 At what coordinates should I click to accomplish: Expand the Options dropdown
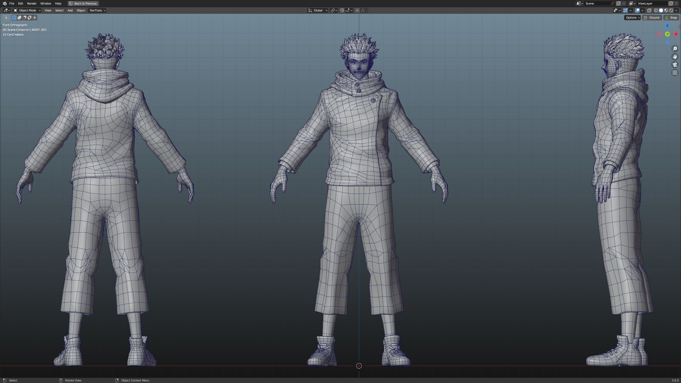tap(632, 18)
